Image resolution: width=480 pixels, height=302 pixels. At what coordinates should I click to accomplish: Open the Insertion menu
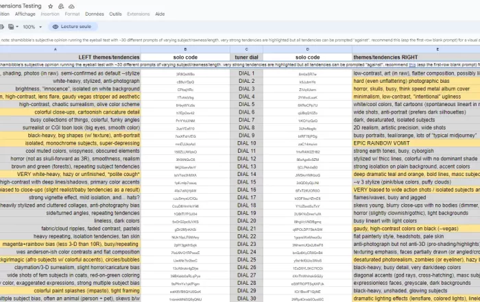[50, 14]
